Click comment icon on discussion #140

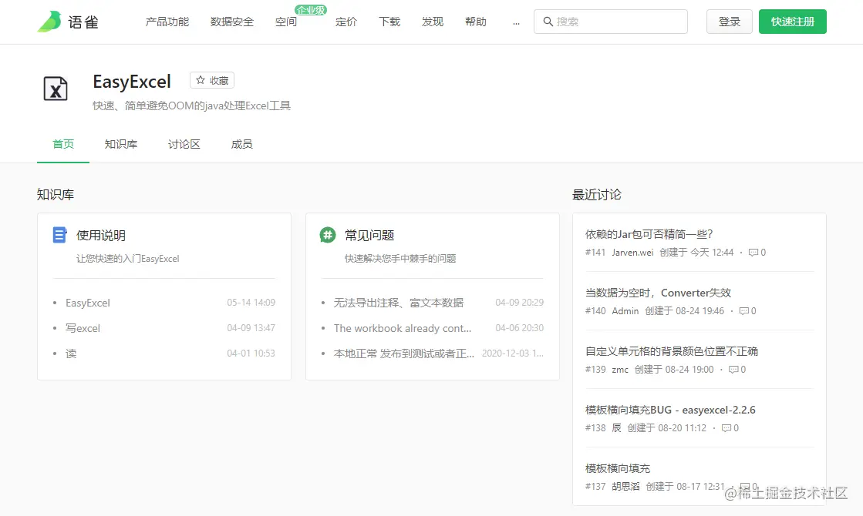(x=743, y=311)
